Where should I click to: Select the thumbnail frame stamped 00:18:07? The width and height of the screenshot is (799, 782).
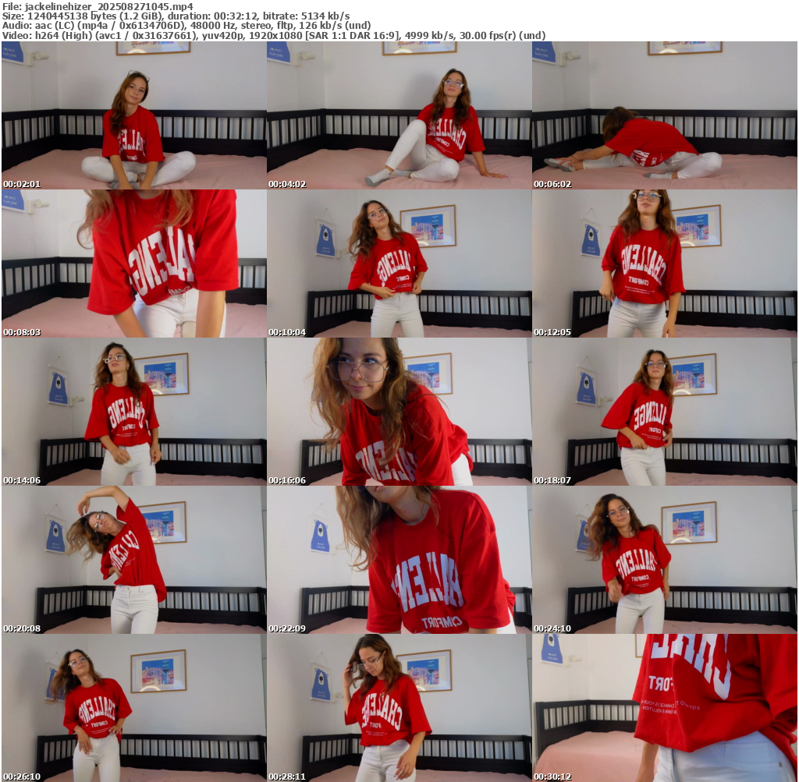665,412
